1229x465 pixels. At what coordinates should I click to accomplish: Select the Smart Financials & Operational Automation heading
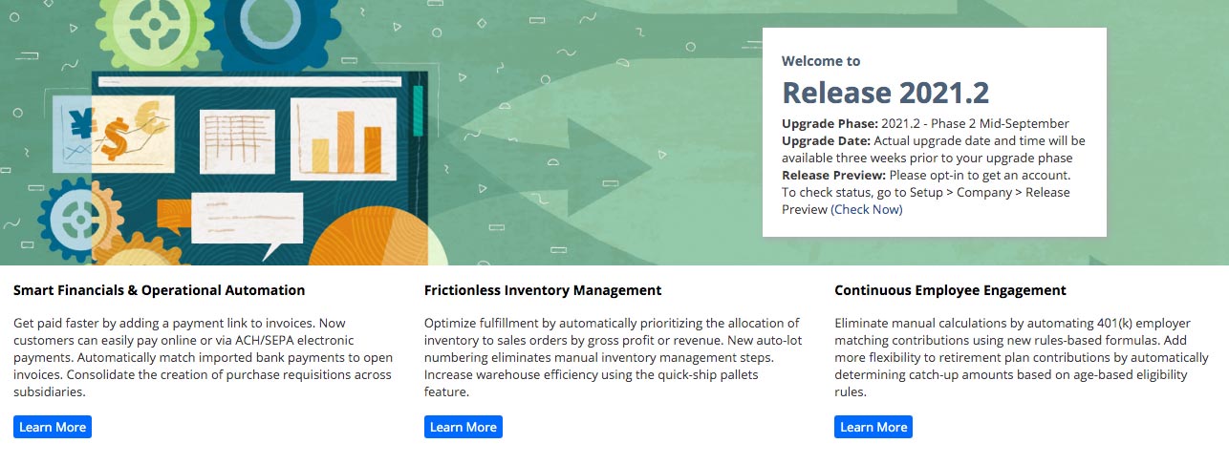tap(160, 290)
